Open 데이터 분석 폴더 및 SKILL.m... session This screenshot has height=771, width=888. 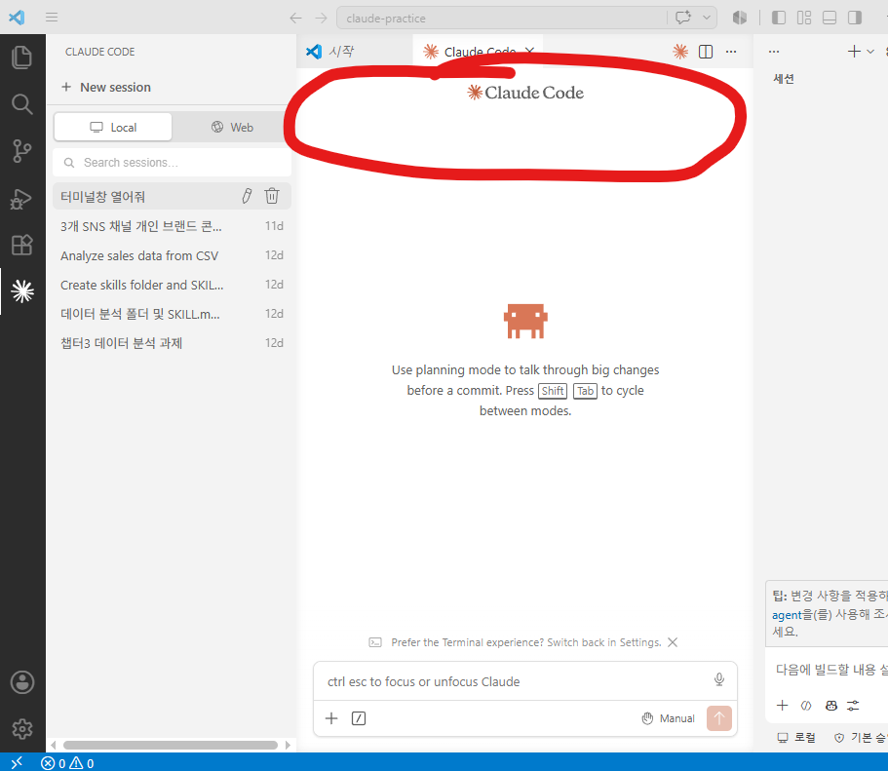(x=173, y=314)
